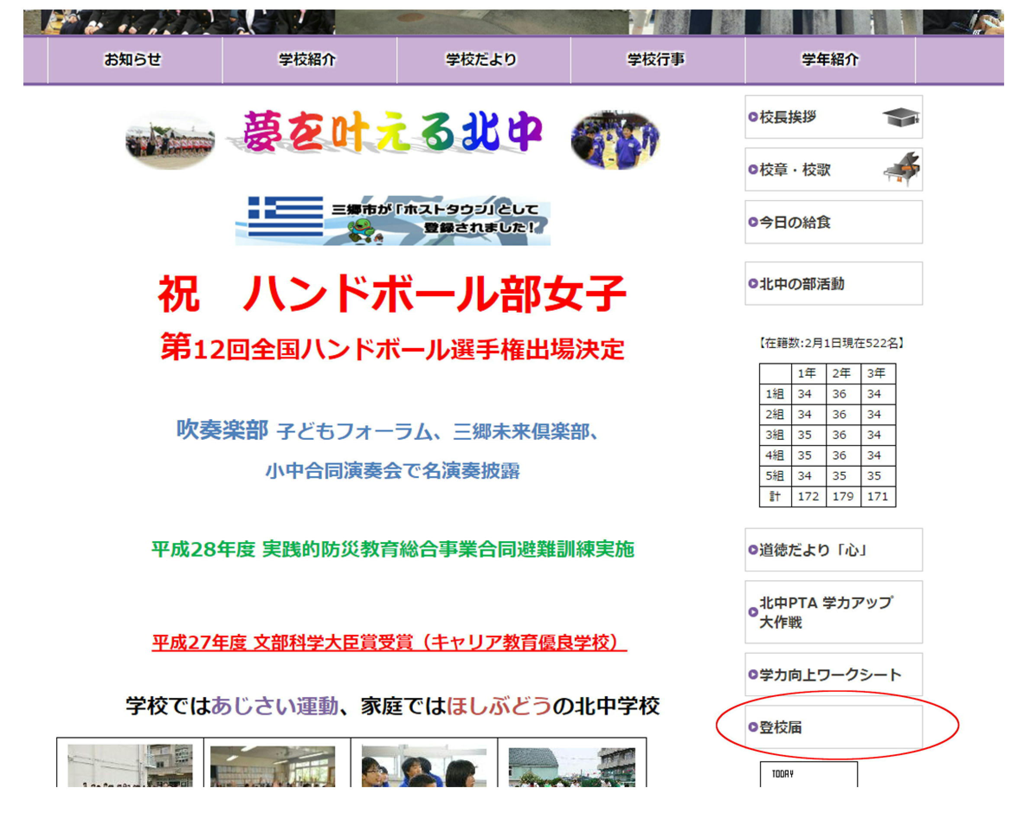
Task: Click the purple bullet icon beside 校章・校歌
Action: point(753,170)
